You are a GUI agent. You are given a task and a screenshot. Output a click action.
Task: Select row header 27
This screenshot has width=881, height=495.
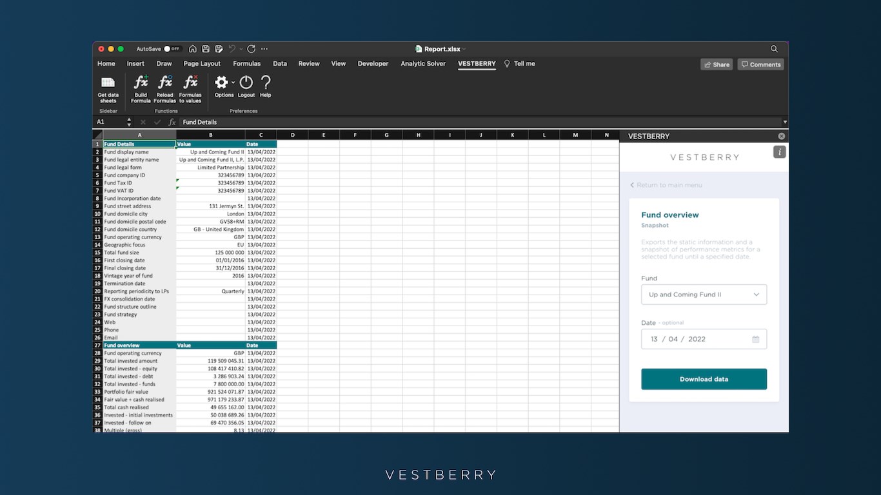tap(97, 345)
